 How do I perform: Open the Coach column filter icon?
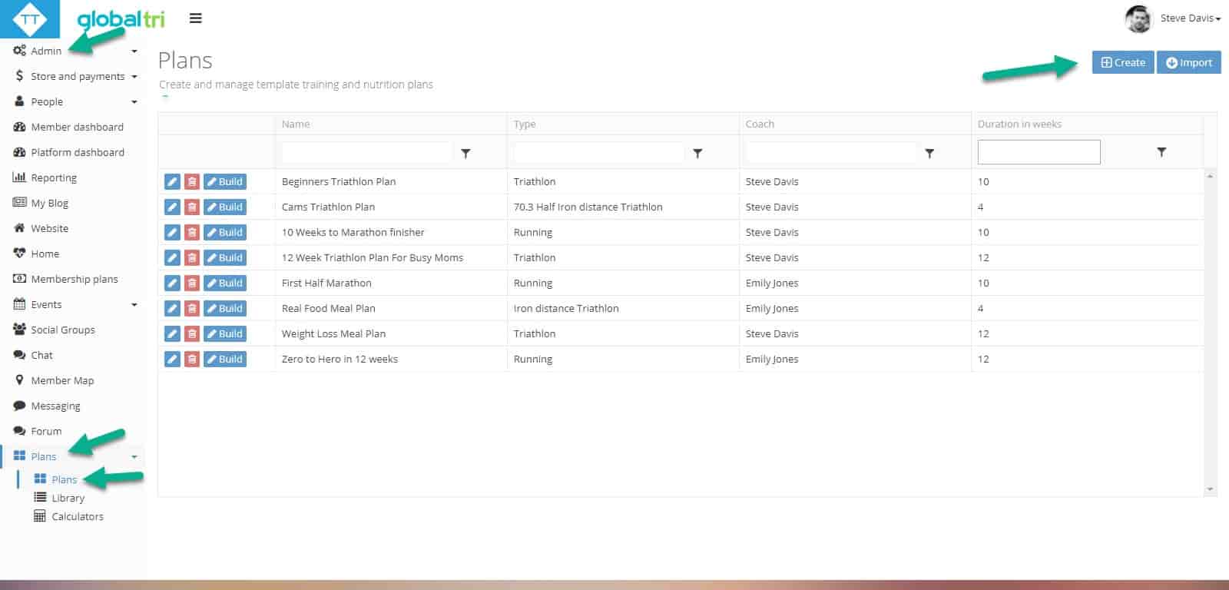(929, 153)
